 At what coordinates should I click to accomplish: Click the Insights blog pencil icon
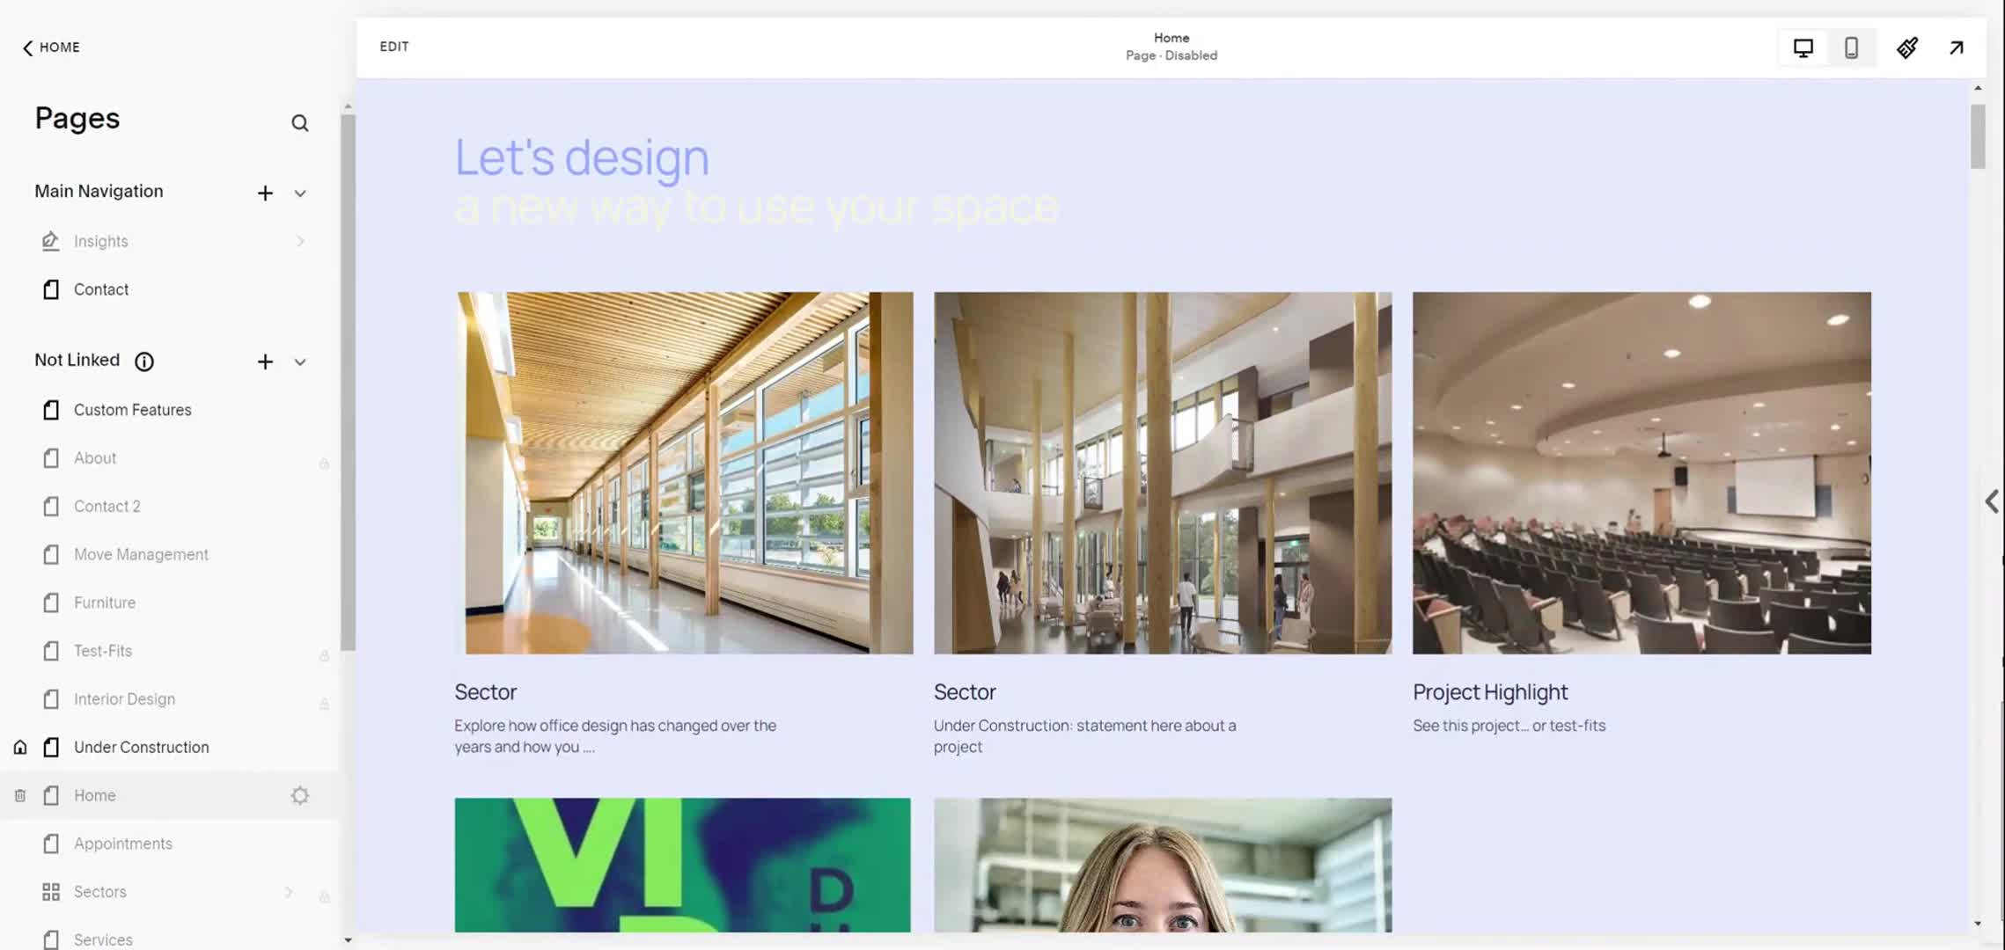51,241
